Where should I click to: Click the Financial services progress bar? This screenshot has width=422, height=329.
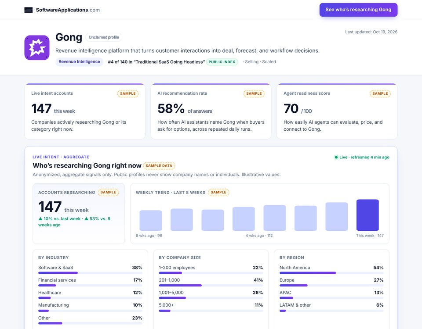point(90,286)
